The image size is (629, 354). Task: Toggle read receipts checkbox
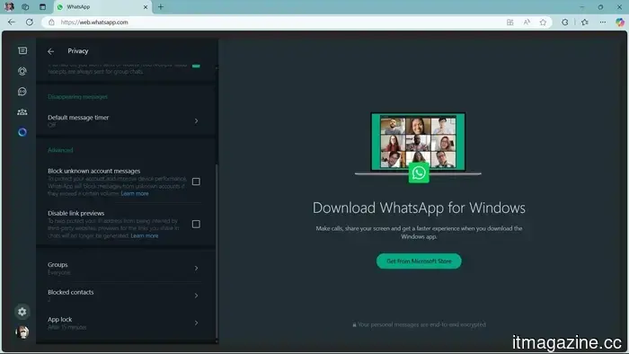[196, 66]
